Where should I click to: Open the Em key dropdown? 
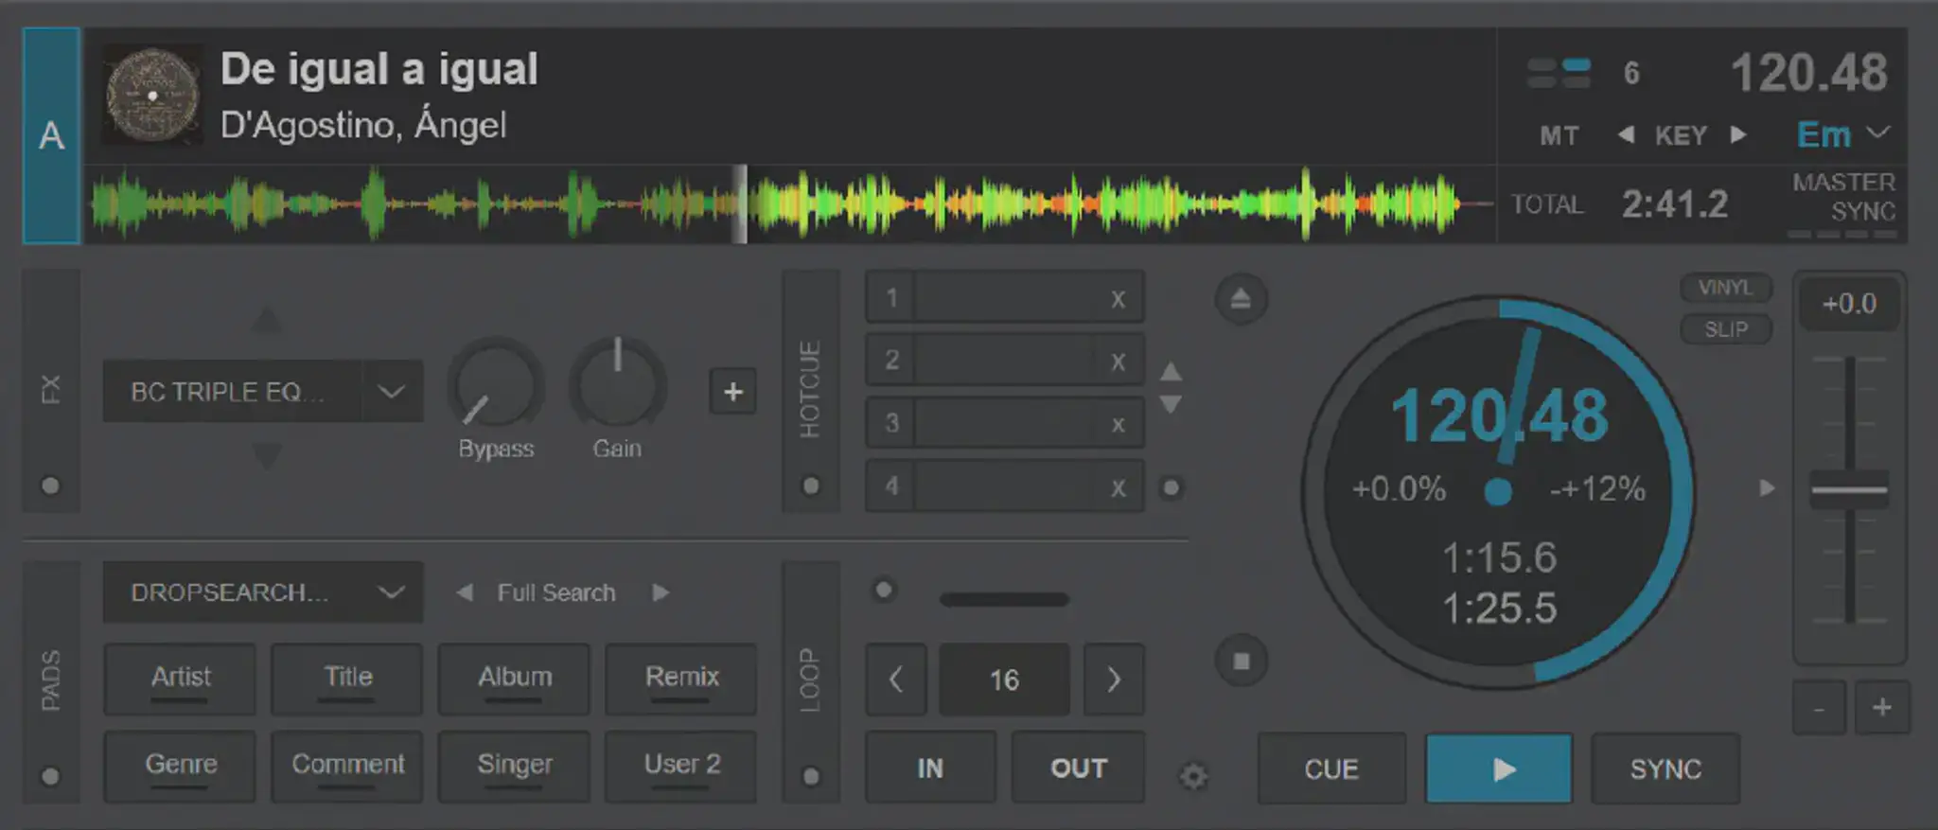click(x=1878, y=133)
